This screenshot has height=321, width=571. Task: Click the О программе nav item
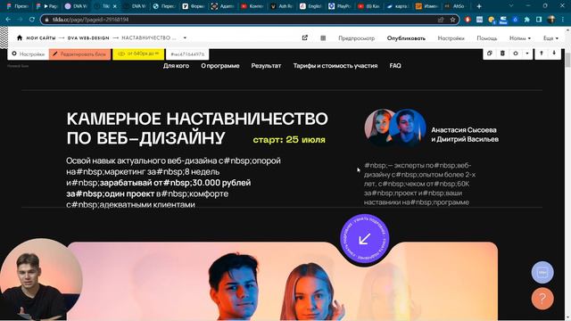pos(220,66)
